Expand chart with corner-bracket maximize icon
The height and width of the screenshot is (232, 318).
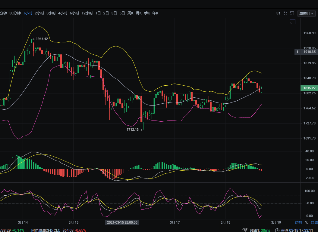click(x=292, y=22)
